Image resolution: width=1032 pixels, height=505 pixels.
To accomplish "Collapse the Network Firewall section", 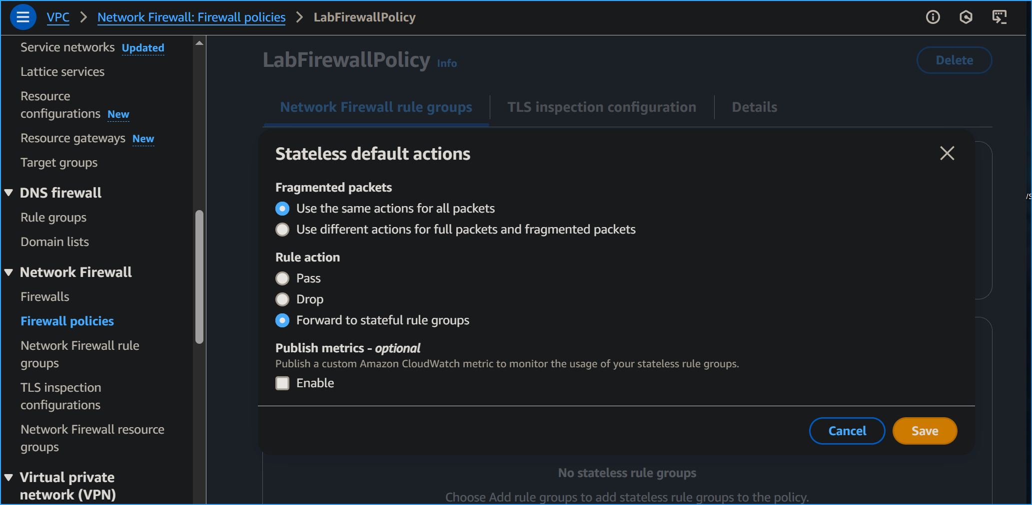I will point(8,272).
